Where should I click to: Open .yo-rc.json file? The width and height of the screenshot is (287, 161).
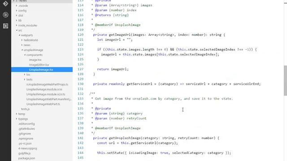(x=25, y=144)
